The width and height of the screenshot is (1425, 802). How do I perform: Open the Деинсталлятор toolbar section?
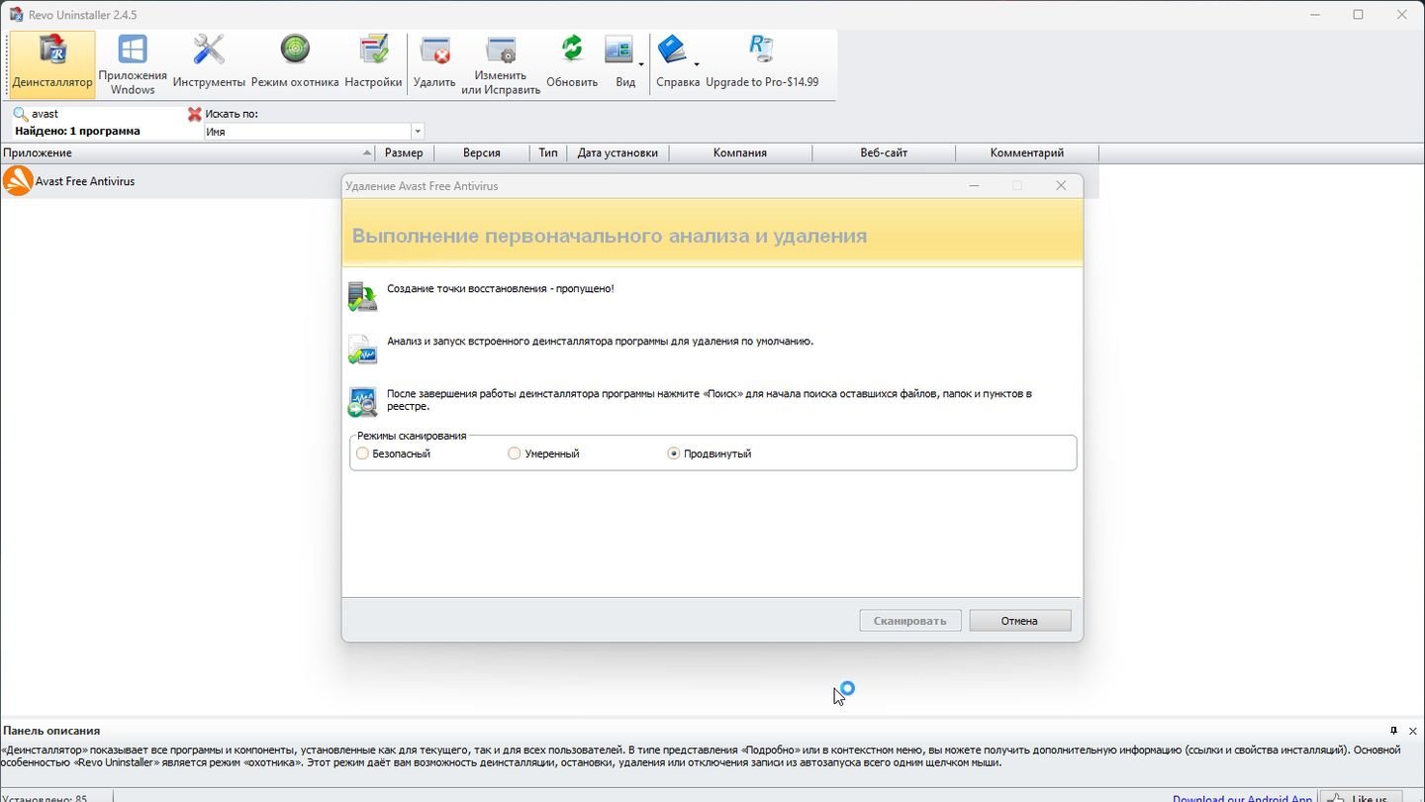click(52, 64)
